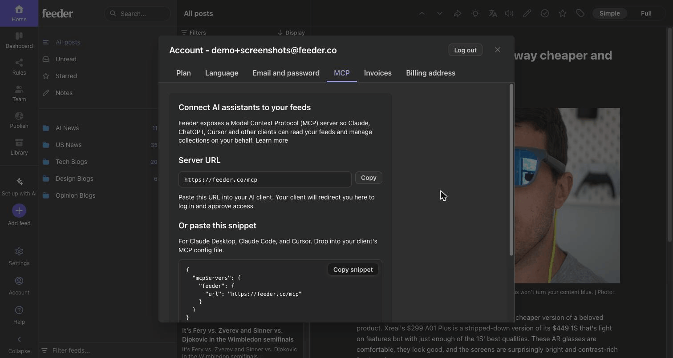Open the Dashboard sidebar icon

[19, 40]
